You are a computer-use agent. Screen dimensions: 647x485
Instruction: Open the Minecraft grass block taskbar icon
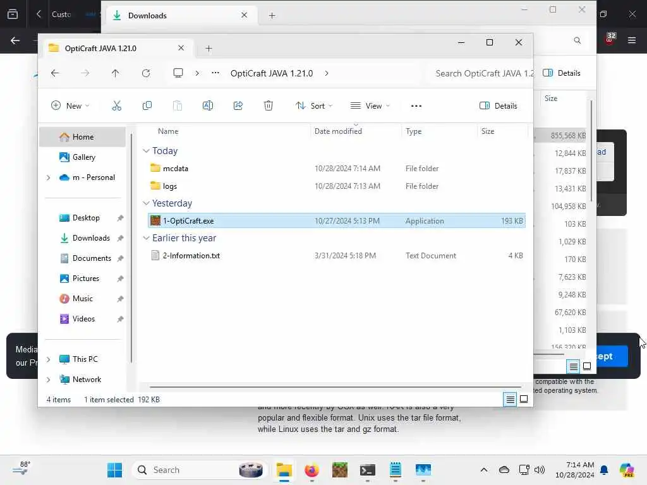point(339,470)
